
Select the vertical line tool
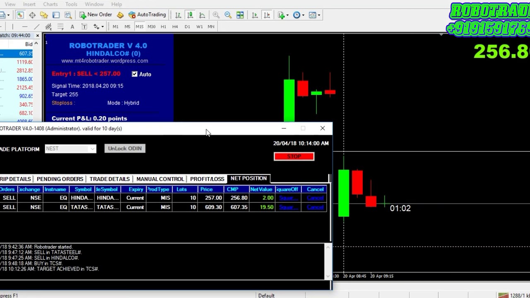click(x=13, y=26)
